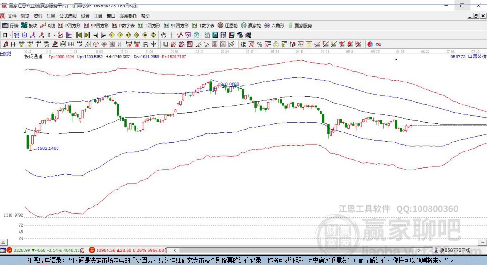Click the small black triangle marker above chart
Screen dimensions: 487x265
pyautogui.click(x=396, y=59)
